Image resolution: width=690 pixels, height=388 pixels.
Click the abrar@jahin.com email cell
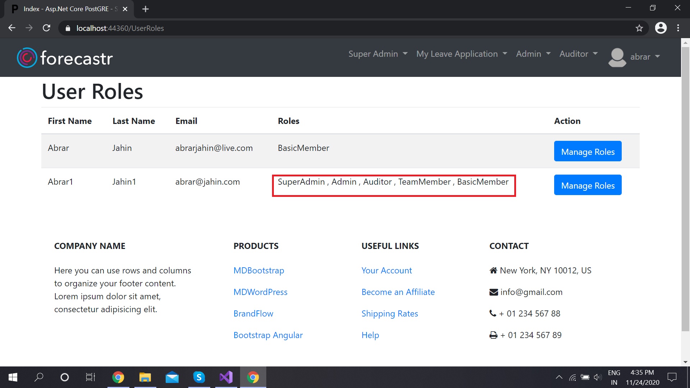[207, 182]
